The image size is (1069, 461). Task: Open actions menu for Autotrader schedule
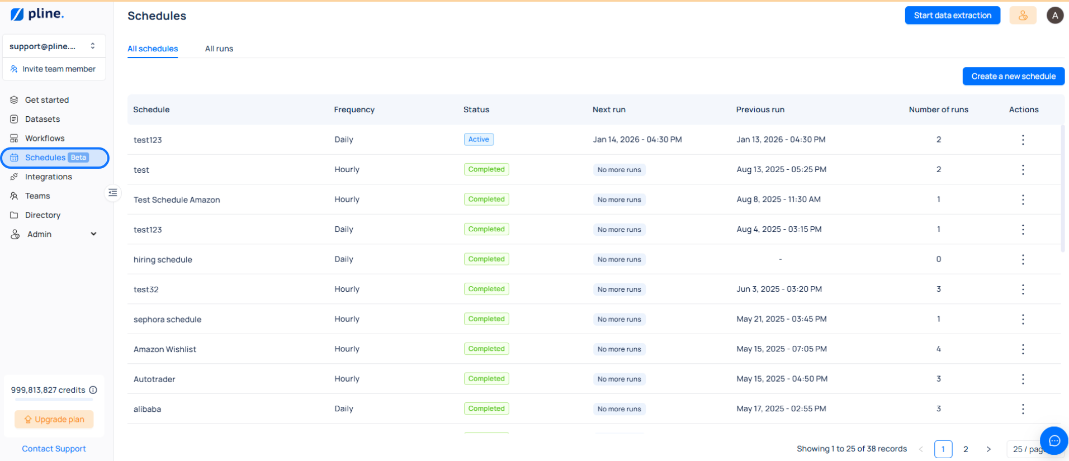coord(1023,379)
